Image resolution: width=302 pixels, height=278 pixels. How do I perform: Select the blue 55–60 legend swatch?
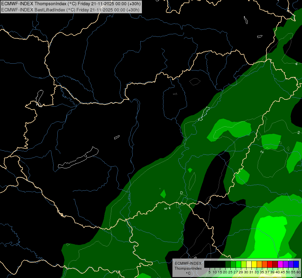[296, 264]
